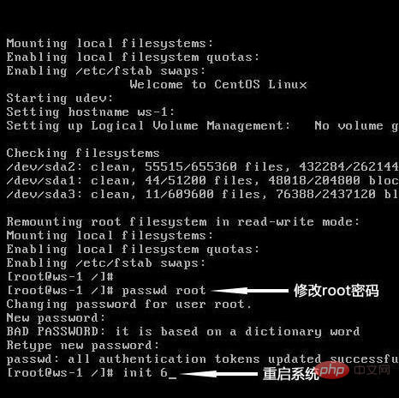Click the New password prompt
The height and width of the screenshot is (398, 399).
[56, 318]
